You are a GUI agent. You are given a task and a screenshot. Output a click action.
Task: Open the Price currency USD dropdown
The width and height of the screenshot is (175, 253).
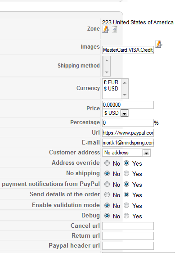click(x=115, y=113)
